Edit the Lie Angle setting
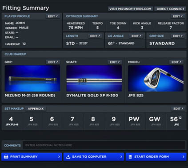The image size is (188, 168). click(136, 36)
